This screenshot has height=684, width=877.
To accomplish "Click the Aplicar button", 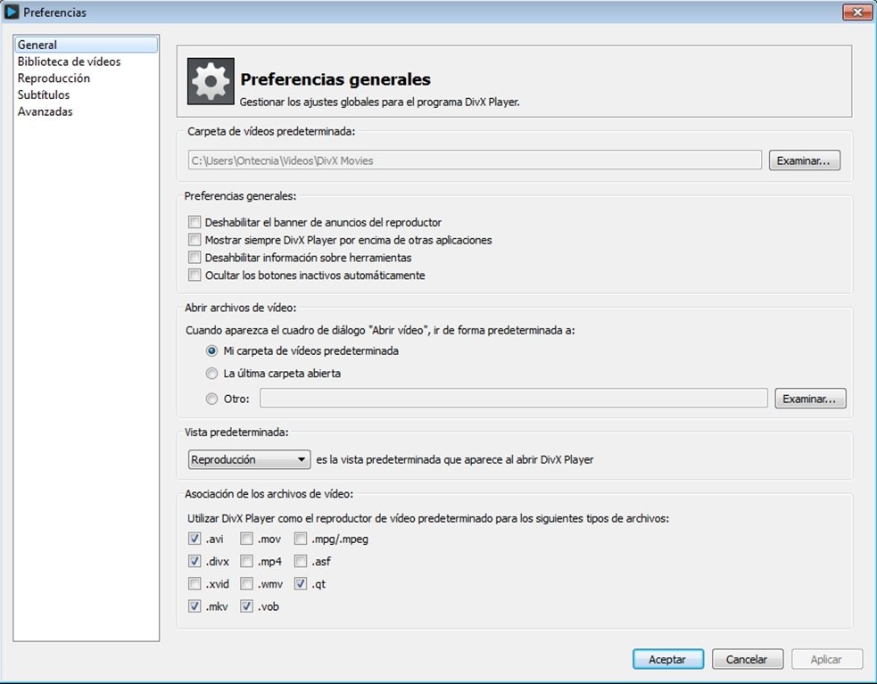I will pyautogui.click(x=827, y=659).
